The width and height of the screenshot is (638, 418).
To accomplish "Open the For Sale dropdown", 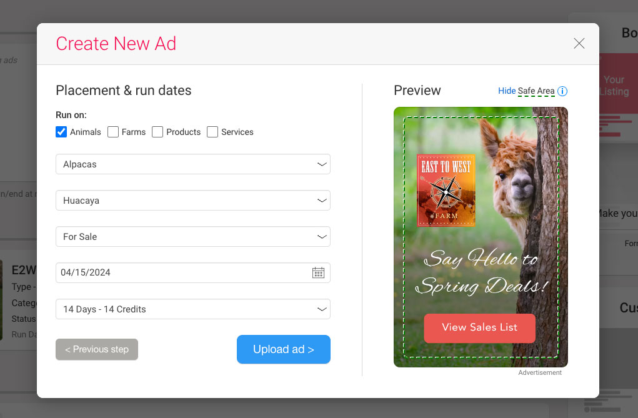I will tap(193, 236).
